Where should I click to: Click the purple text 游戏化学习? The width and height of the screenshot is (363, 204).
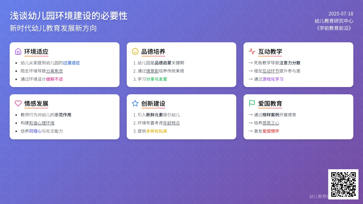(273, 79)
